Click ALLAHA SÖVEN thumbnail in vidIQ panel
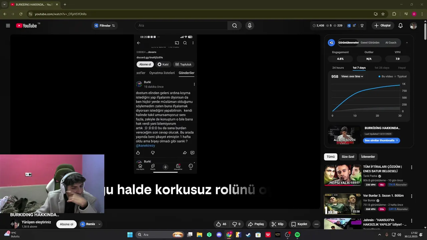Viewport: 427px width, 240px height. (345, 135)
